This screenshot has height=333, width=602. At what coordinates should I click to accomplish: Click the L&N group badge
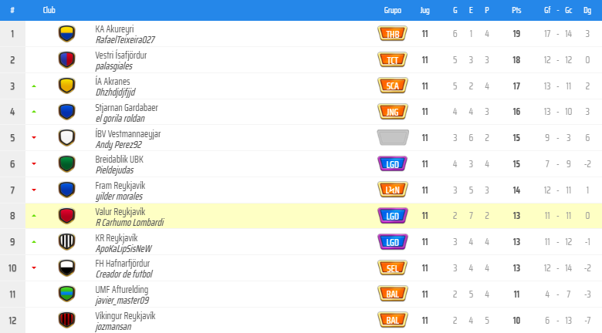[392, 190]
